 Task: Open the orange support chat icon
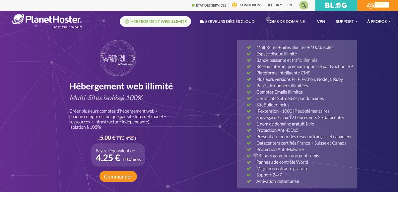coord(378,5)
